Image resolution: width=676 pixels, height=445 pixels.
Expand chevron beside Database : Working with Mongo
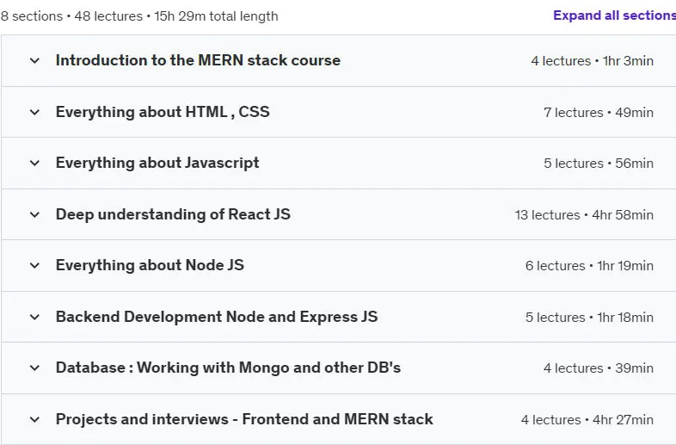pyautogui.click(x=34, y=368)
